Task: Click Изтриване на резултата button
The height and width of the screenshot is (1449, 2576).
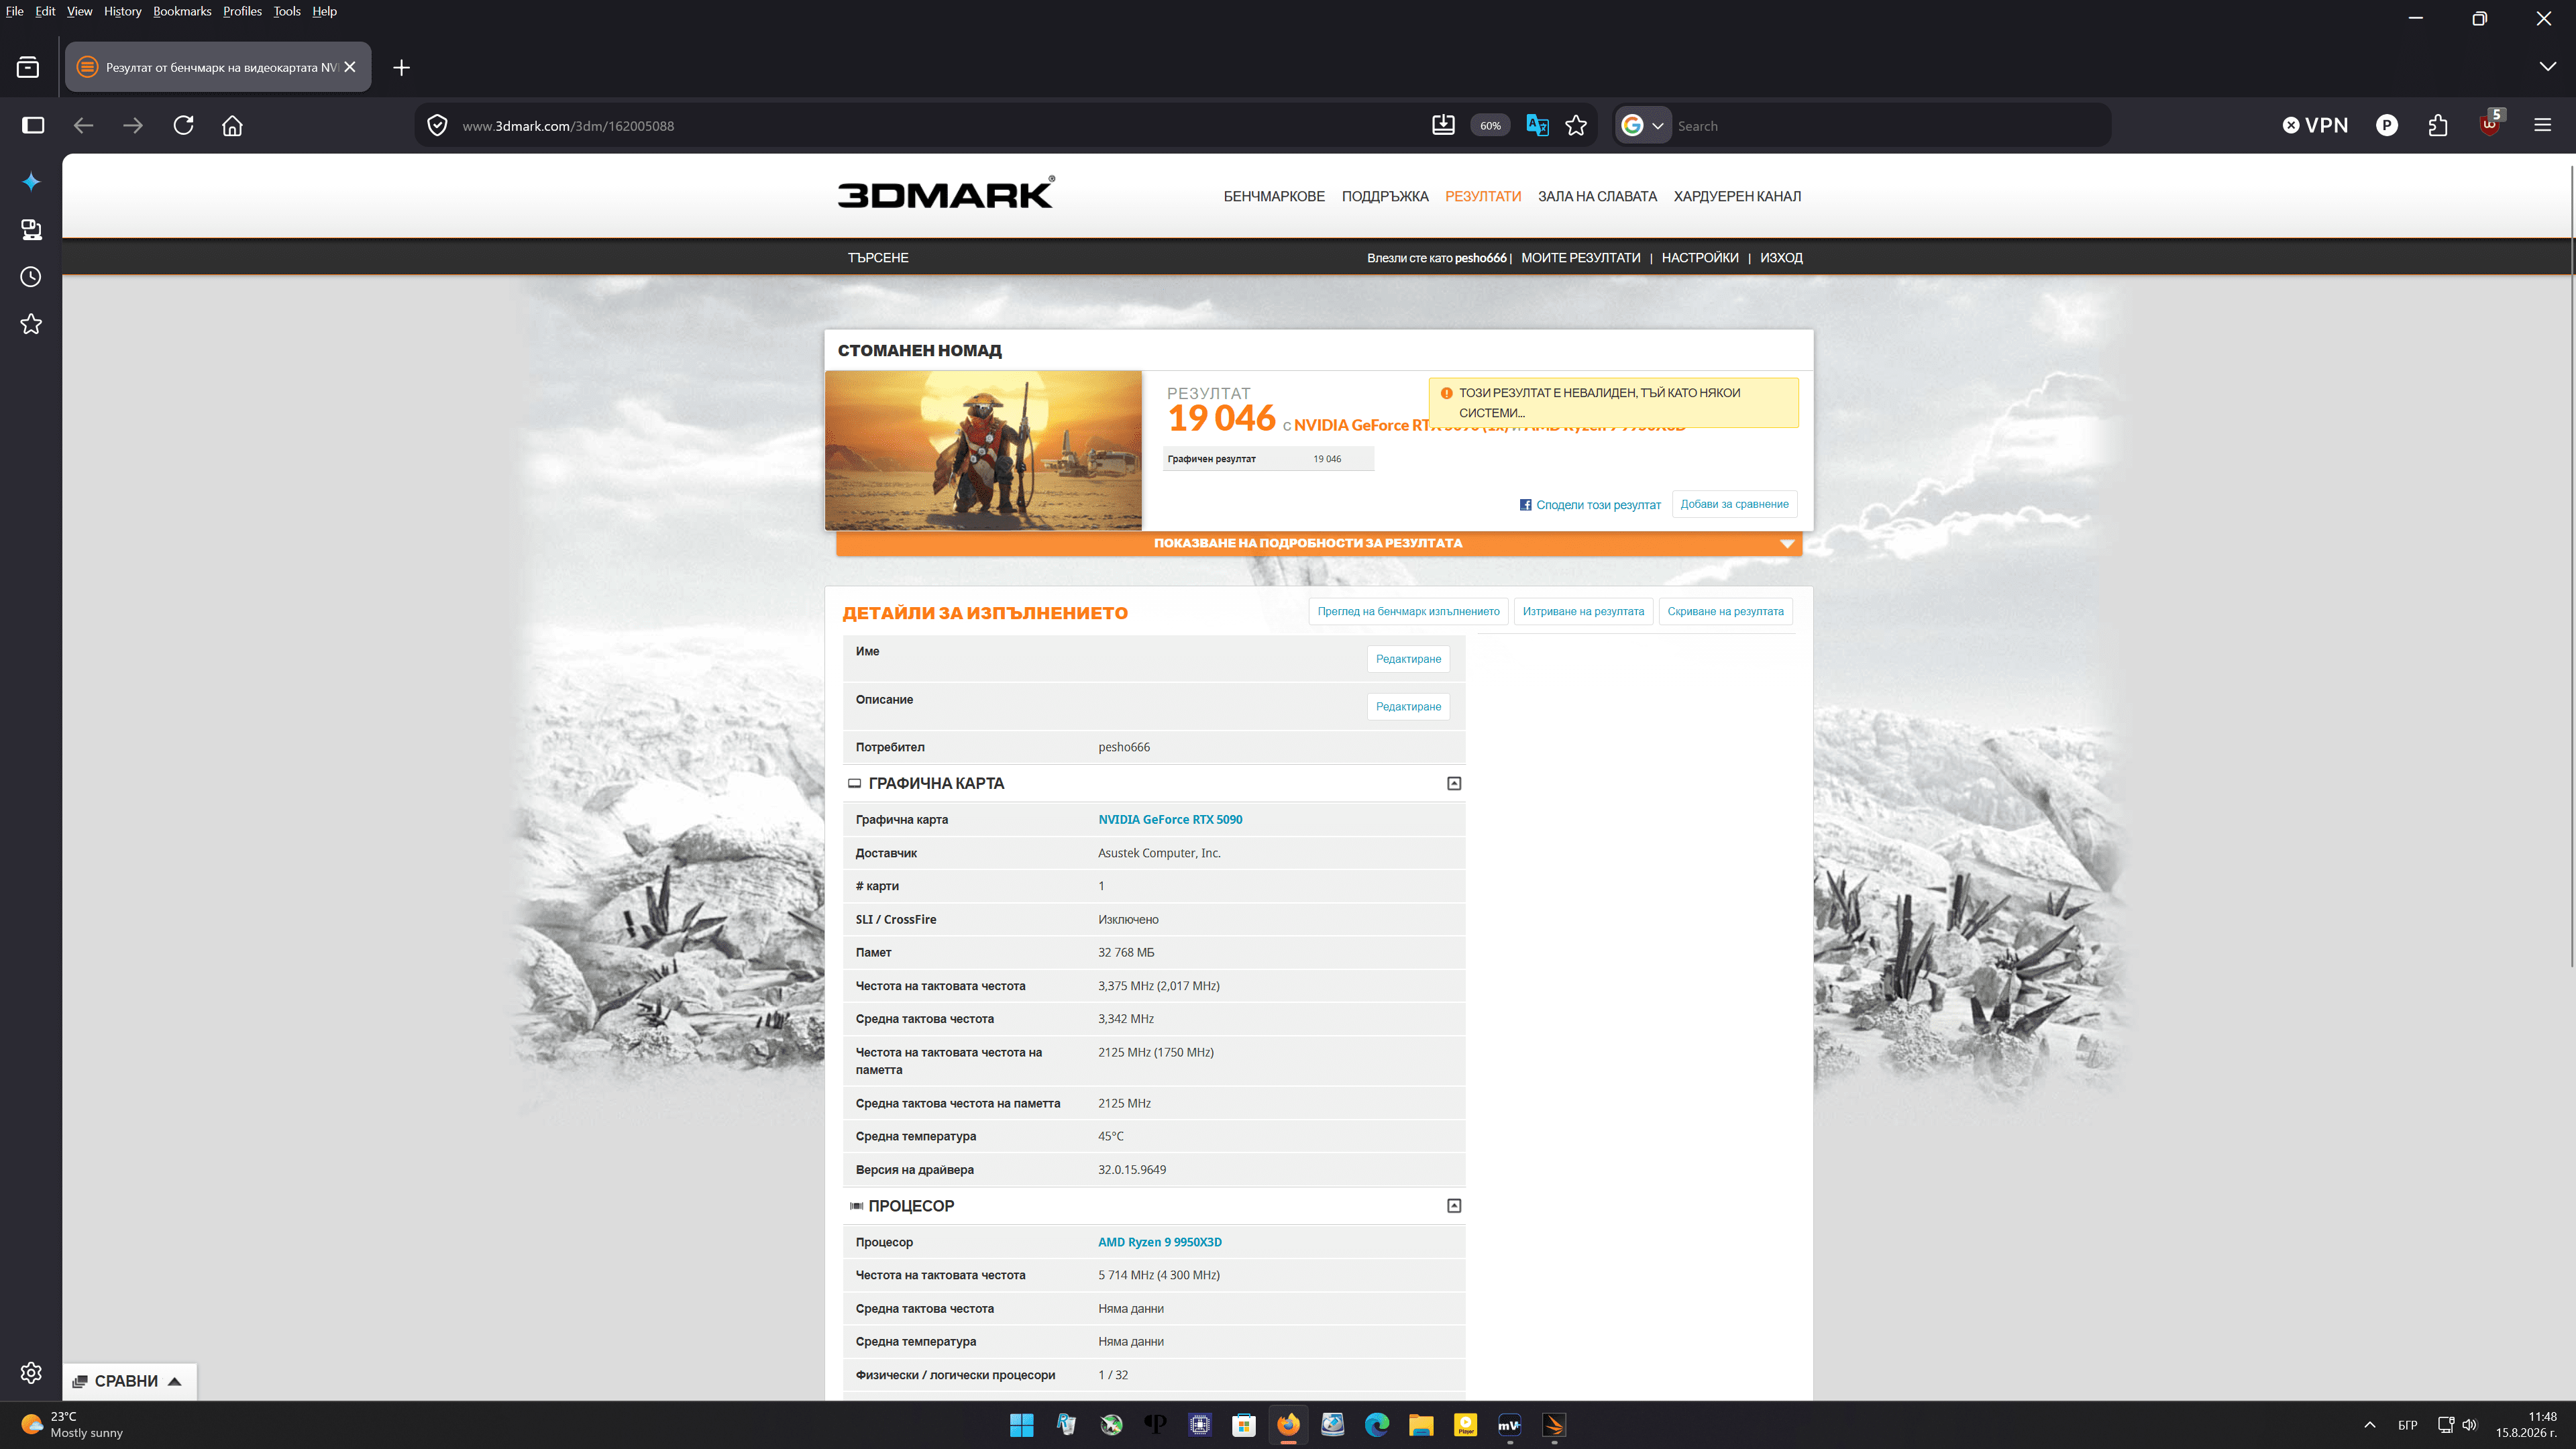Action: 1583,611
